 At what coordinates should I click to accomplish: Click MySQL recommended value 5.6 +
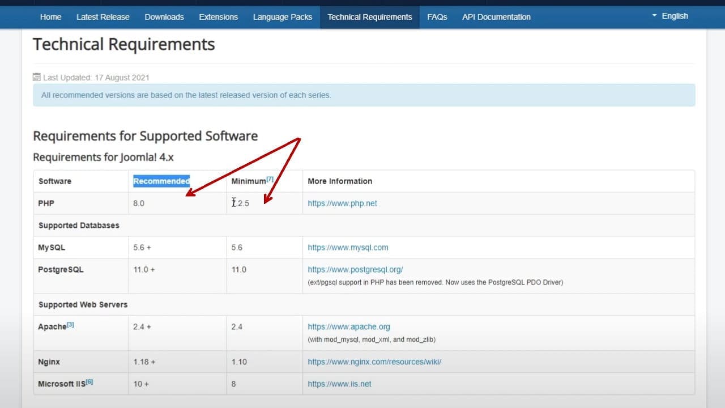click(143, 247)
